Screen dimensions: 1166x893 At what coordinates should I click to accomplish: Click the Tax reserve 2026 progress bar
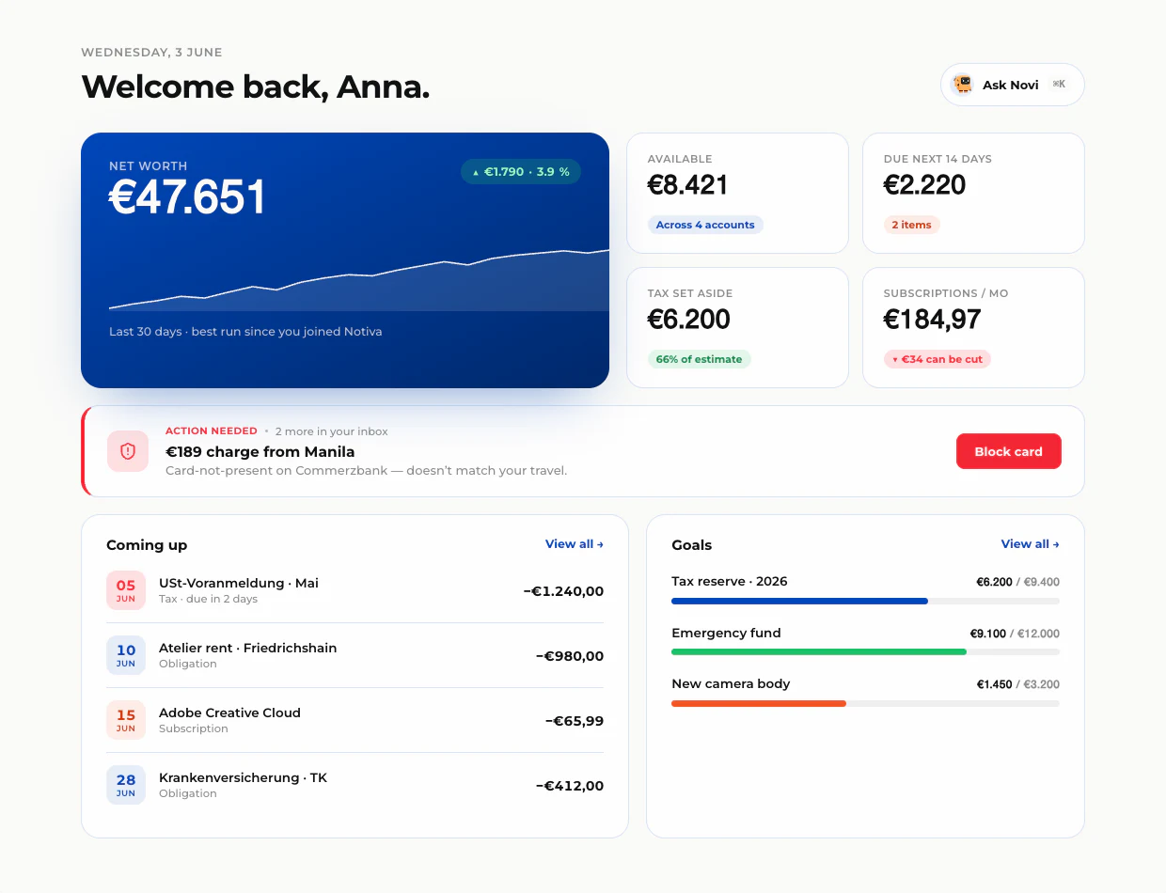[865, 601]
